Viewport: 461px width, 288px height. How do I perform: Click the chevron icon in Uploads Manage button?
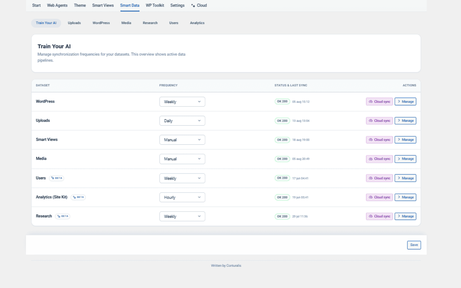click(399, 121)
